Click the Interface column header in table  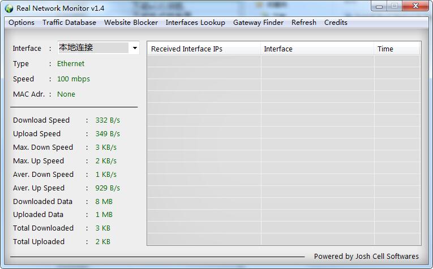(278, 49)
